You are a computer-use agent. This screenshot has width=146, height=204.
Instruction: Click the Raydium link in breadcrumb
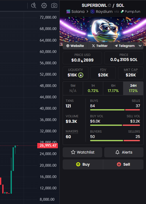pos(102,12)
